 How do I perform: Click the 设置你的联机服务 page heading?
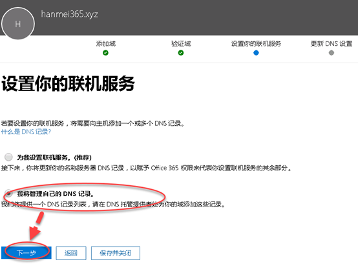coord(68,84)
